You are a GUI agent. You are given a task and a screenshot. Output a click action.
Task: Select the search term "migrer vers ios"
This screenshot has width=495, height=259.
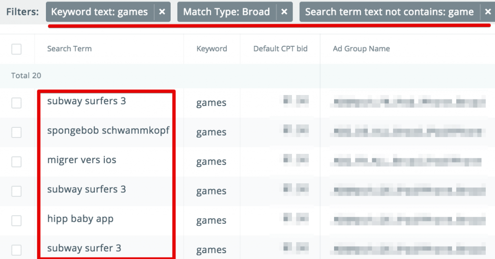pos(82,160)
